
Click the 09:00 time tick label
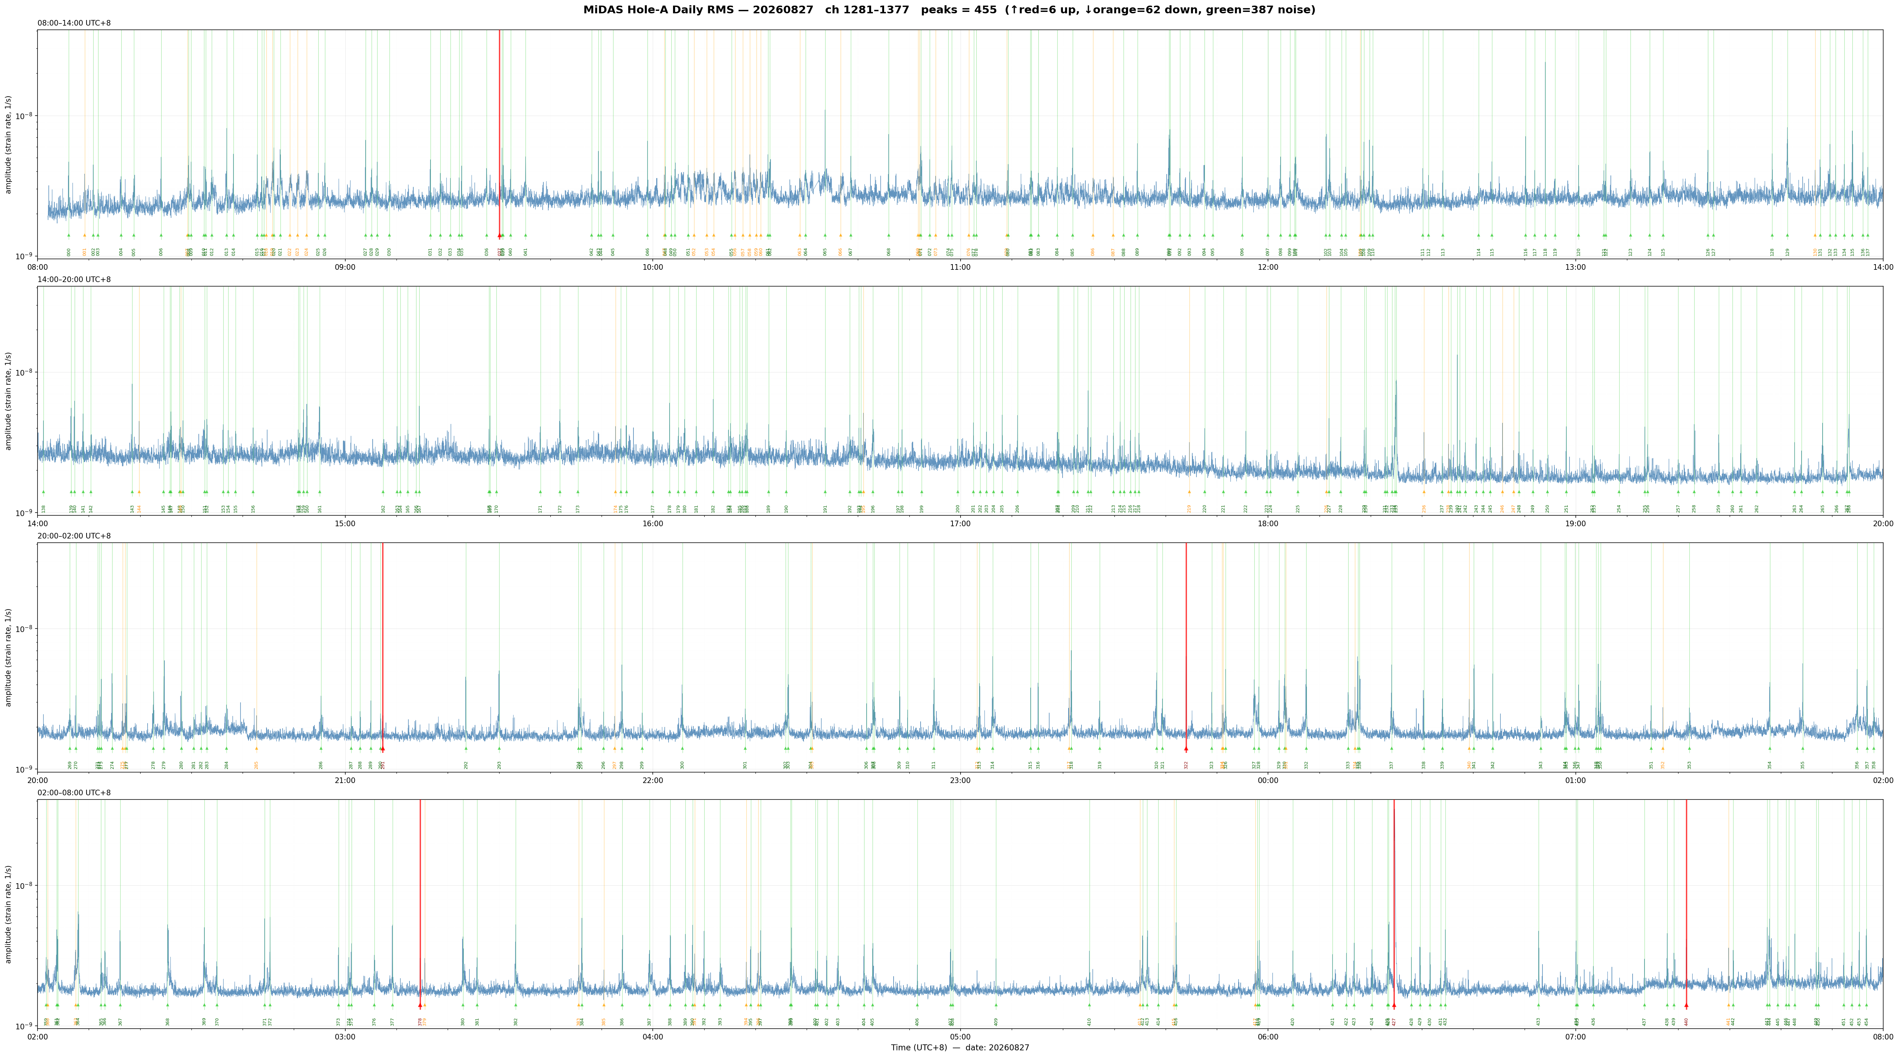345,267
